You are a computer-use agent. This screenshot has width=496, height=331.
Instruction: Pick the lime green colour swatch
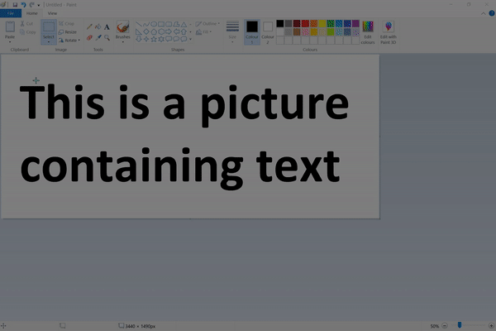pyautogui.click(x=331, y=31)
